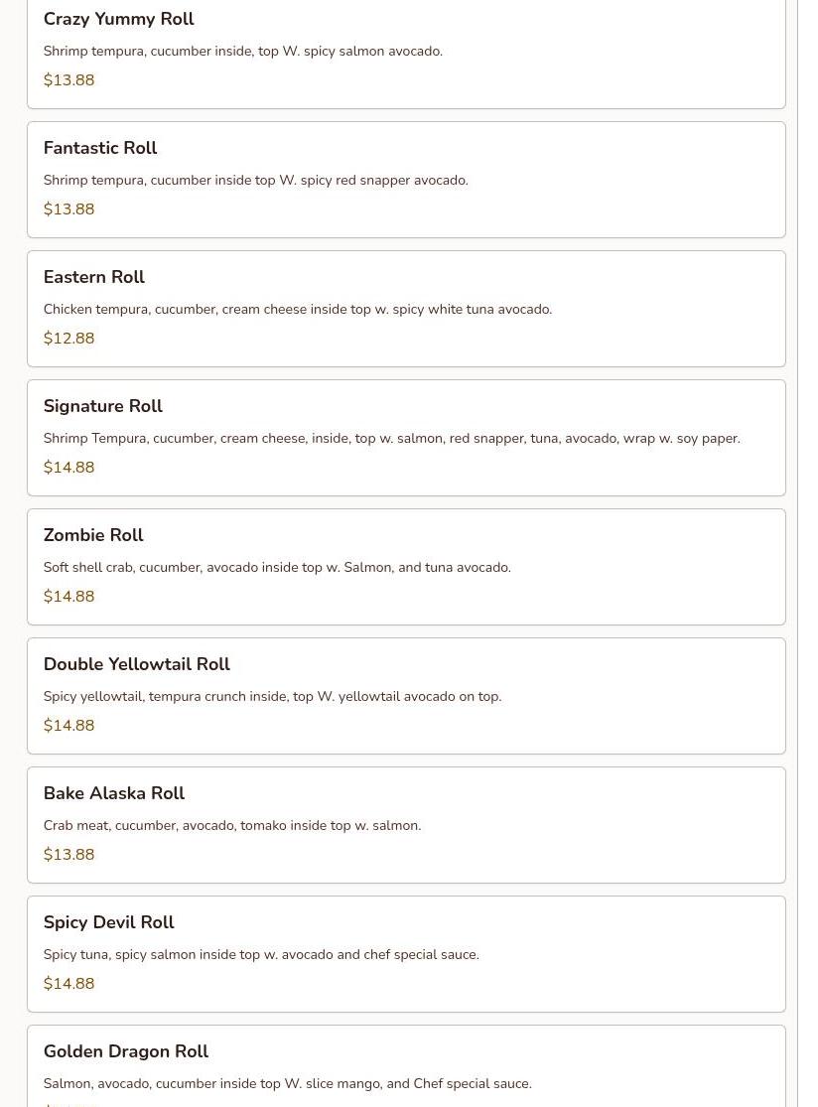Click Zombie Roll soft shell crab description
The width and height of the screenshot is (818, 1107).
tap(277, 568)
